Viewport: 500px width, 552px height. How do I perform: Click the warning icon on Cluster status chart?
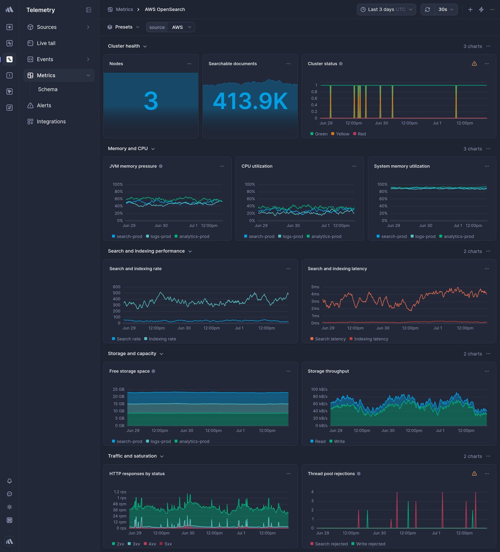(474, 64)
